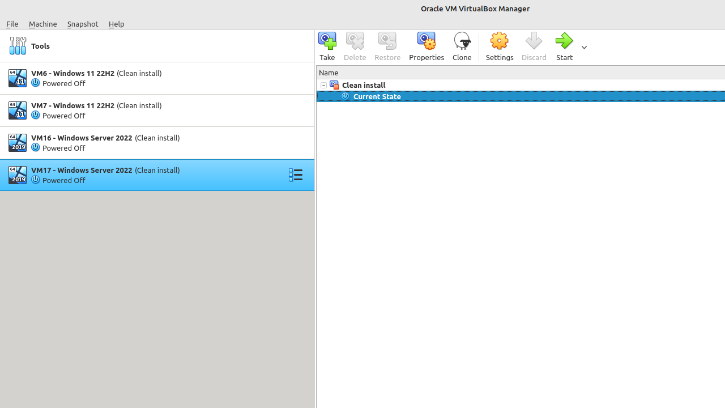This screenshot has width=725, height=408.
Task: Open the VM17 machine tools menu icon
Action: 296,175
